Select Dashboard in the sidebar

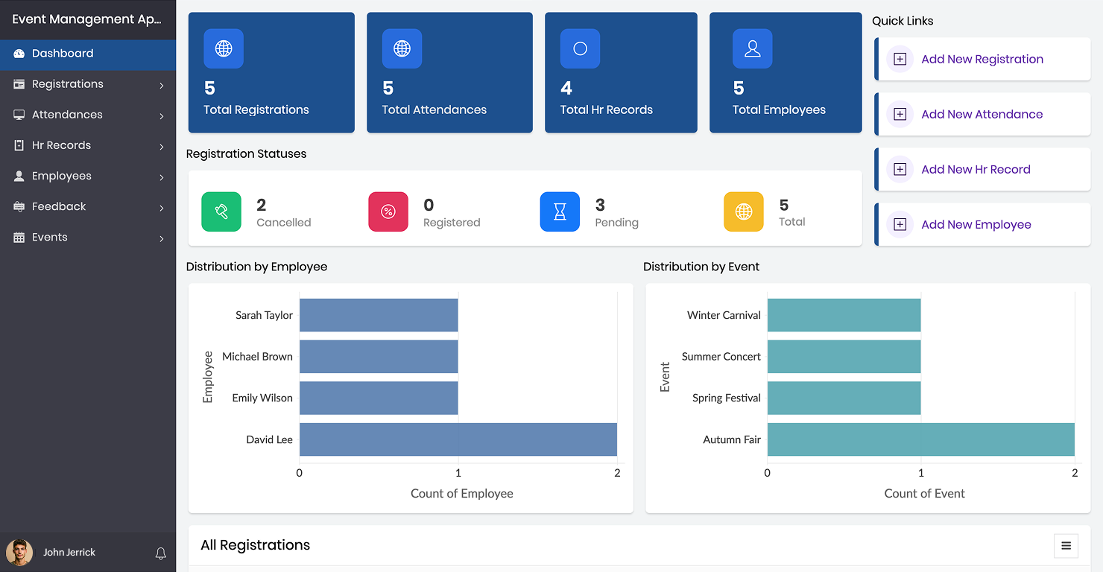(x=63, y=54)
